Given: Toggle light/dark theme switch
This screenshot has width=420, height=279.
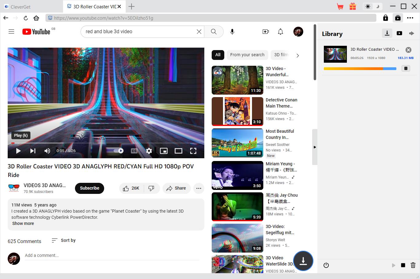Looking at the screenshot, I should coord(372,6).
